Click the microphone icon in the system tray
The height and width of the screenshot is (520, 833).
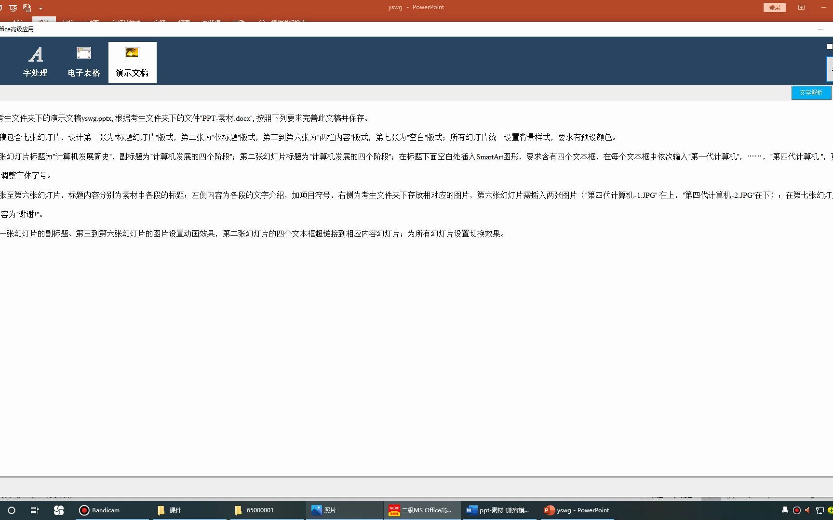click(x=785, y=510)
